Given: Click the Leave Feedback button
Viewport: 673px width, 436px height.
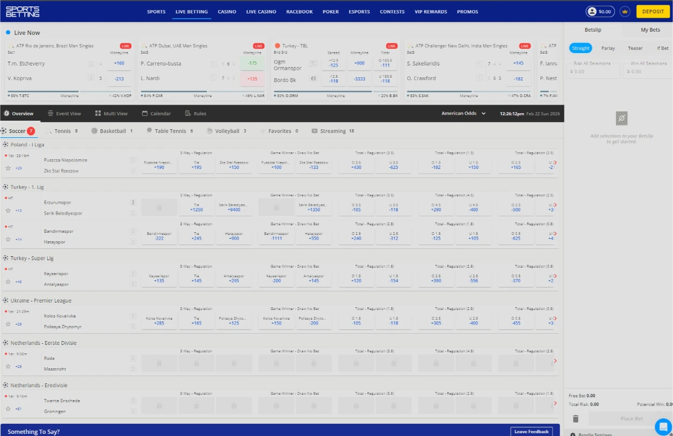Looking at the screenshot, I should [x=531, y=431].
